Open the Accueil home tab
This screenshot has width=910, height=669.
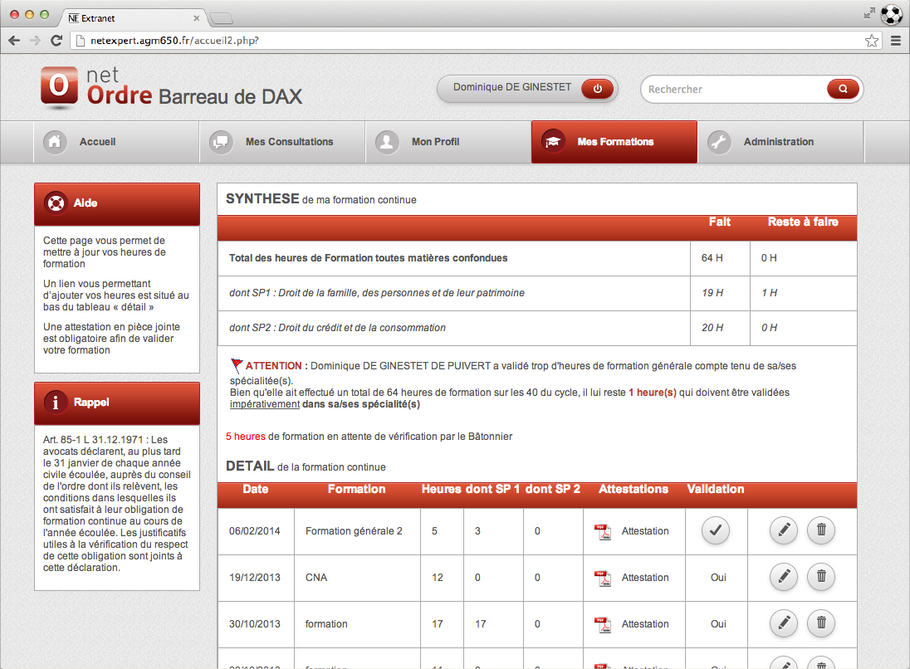coord(97,142)
